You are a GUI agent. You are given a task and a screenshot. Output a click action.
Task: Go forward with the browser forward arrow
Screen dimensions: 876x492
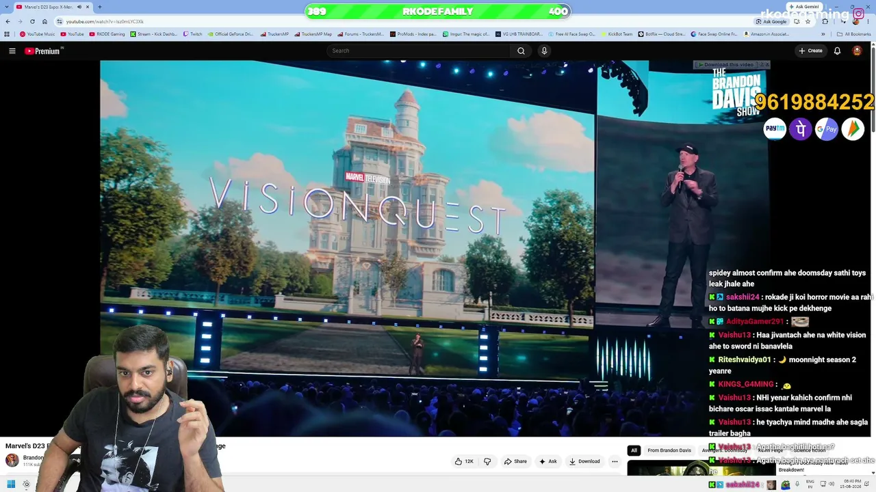(20, 21)
